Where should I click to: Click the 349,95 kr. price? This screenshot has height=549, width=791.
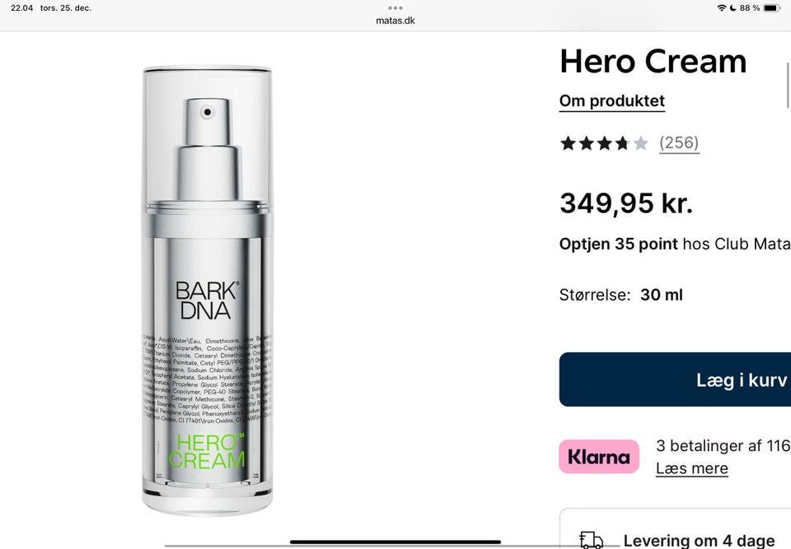pyautogui.click(x=626, y=203)
